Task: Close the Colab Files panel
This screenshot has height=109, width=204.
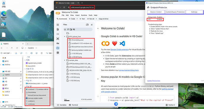Action: click(92, 25)
